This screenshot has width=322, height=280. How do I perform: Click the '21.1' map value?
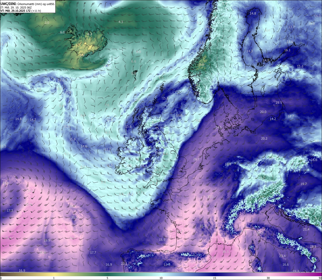click(279, 103)
